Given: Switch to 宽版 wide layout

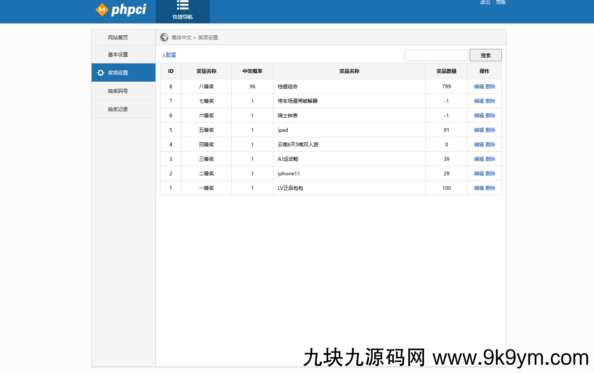Looking at the screenshot, I should click(501, 2).
